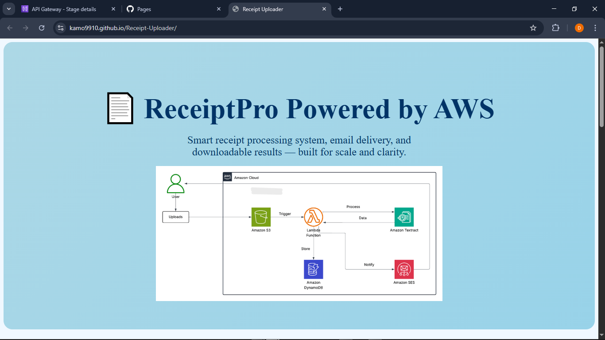Open a new browser tab

point(340,9)
